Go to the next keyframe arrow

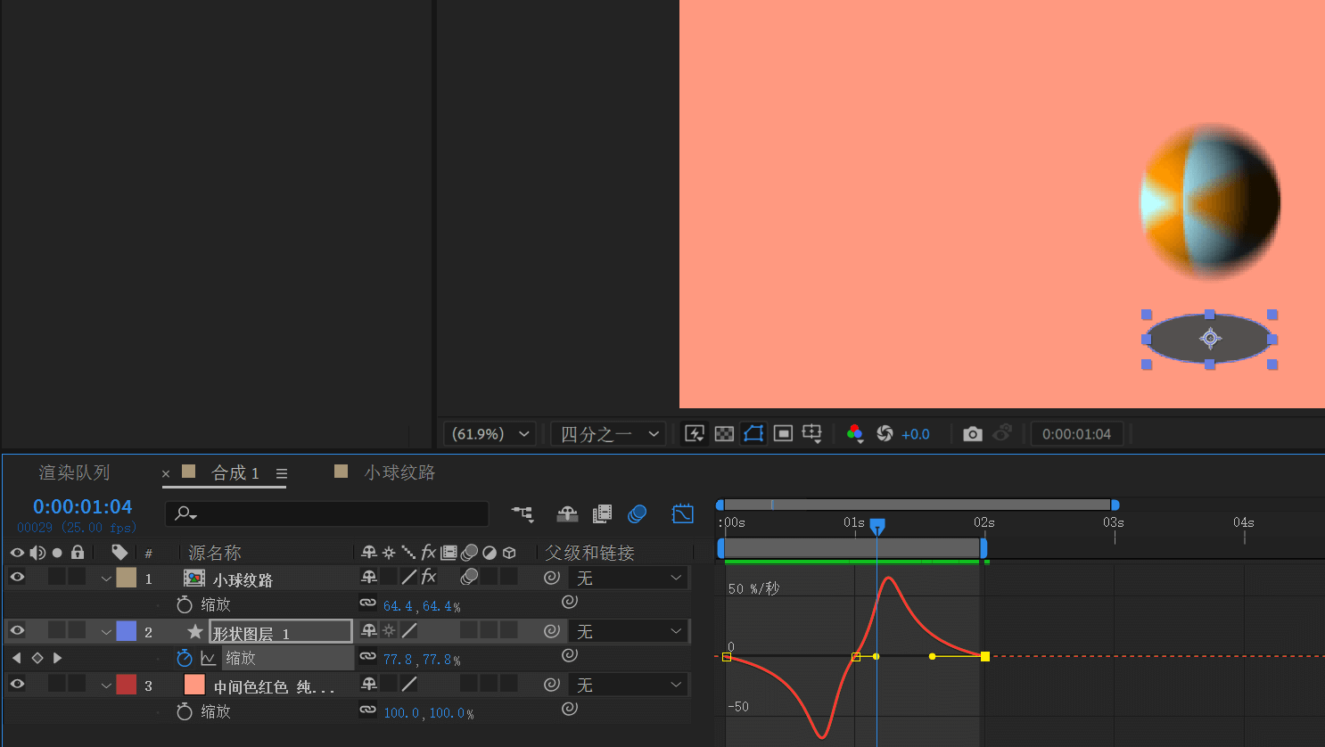click(x=58, y=658)
